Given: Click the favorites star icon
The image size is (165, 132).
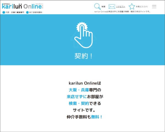Looking at the screenshot, I should [x=132, y=6].
